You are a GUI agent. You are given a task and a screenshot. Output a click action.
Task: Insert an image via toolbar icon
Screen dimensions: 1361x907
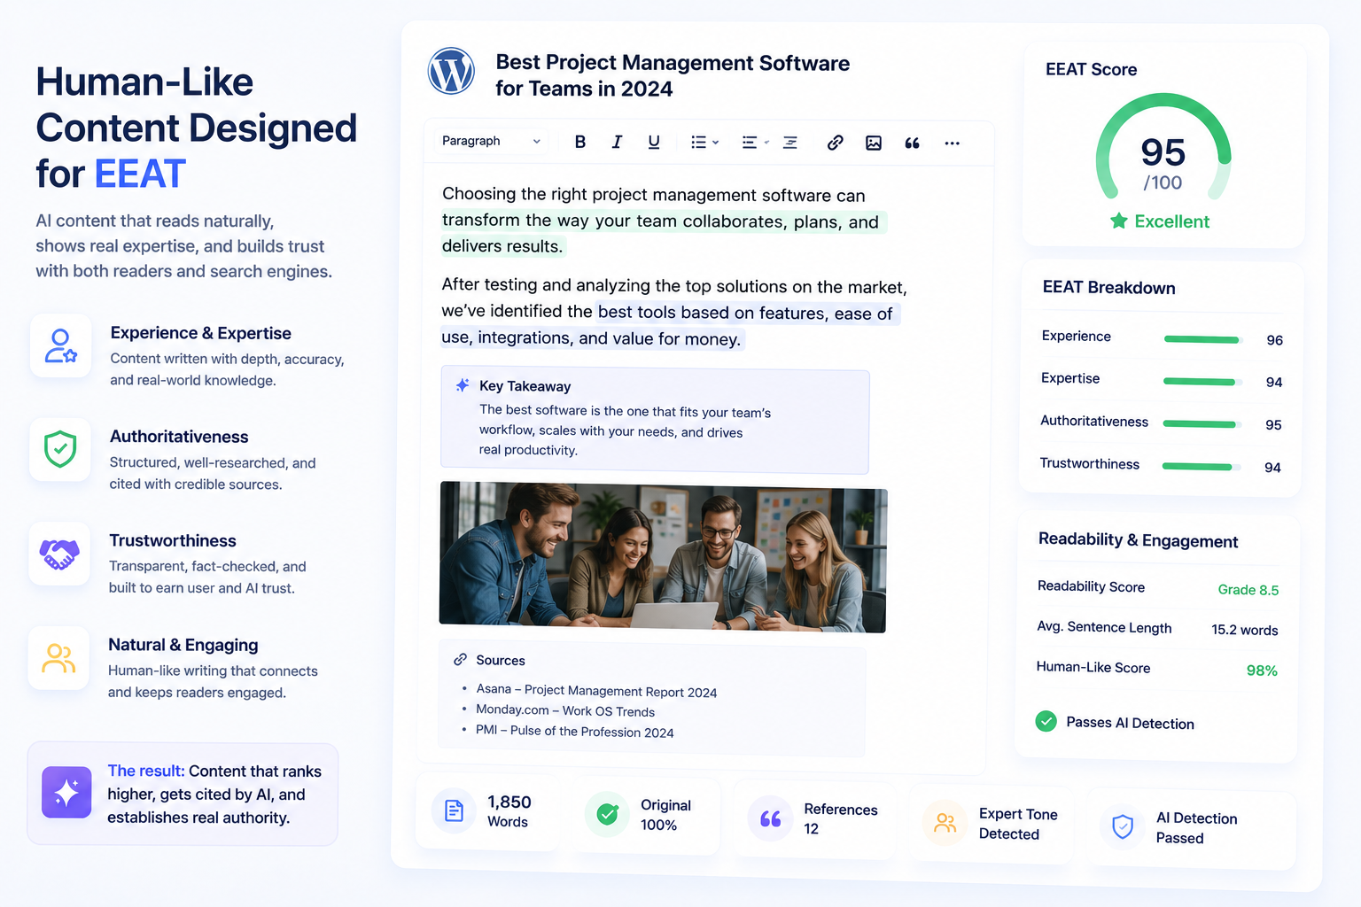tap(874, 143)
